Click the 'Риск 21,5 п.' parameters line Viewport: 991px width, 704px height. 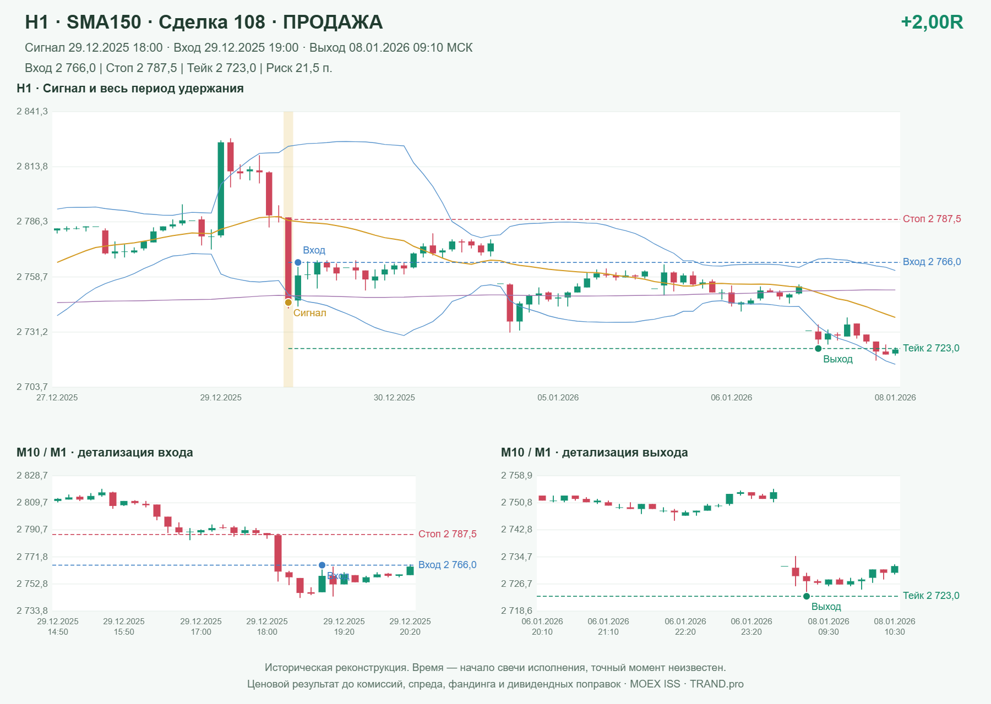click(178, 68)
